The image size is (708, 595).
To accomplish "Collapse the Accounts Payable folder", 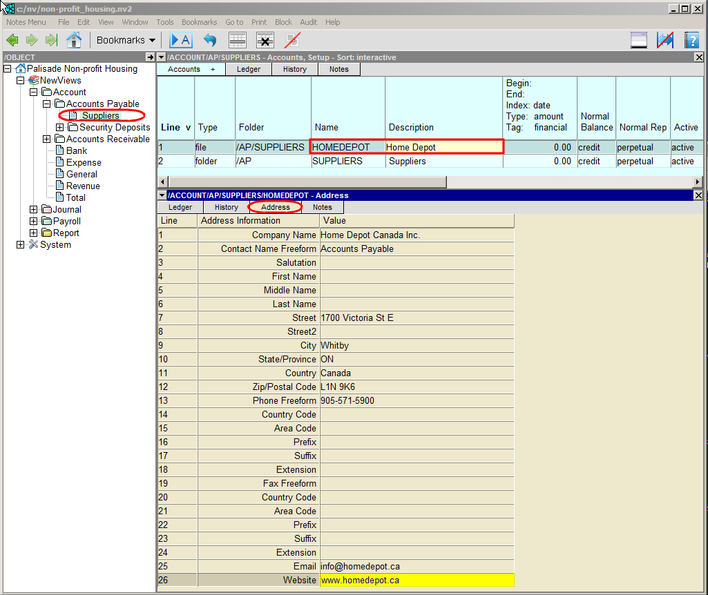I will [x=47, y=104].
